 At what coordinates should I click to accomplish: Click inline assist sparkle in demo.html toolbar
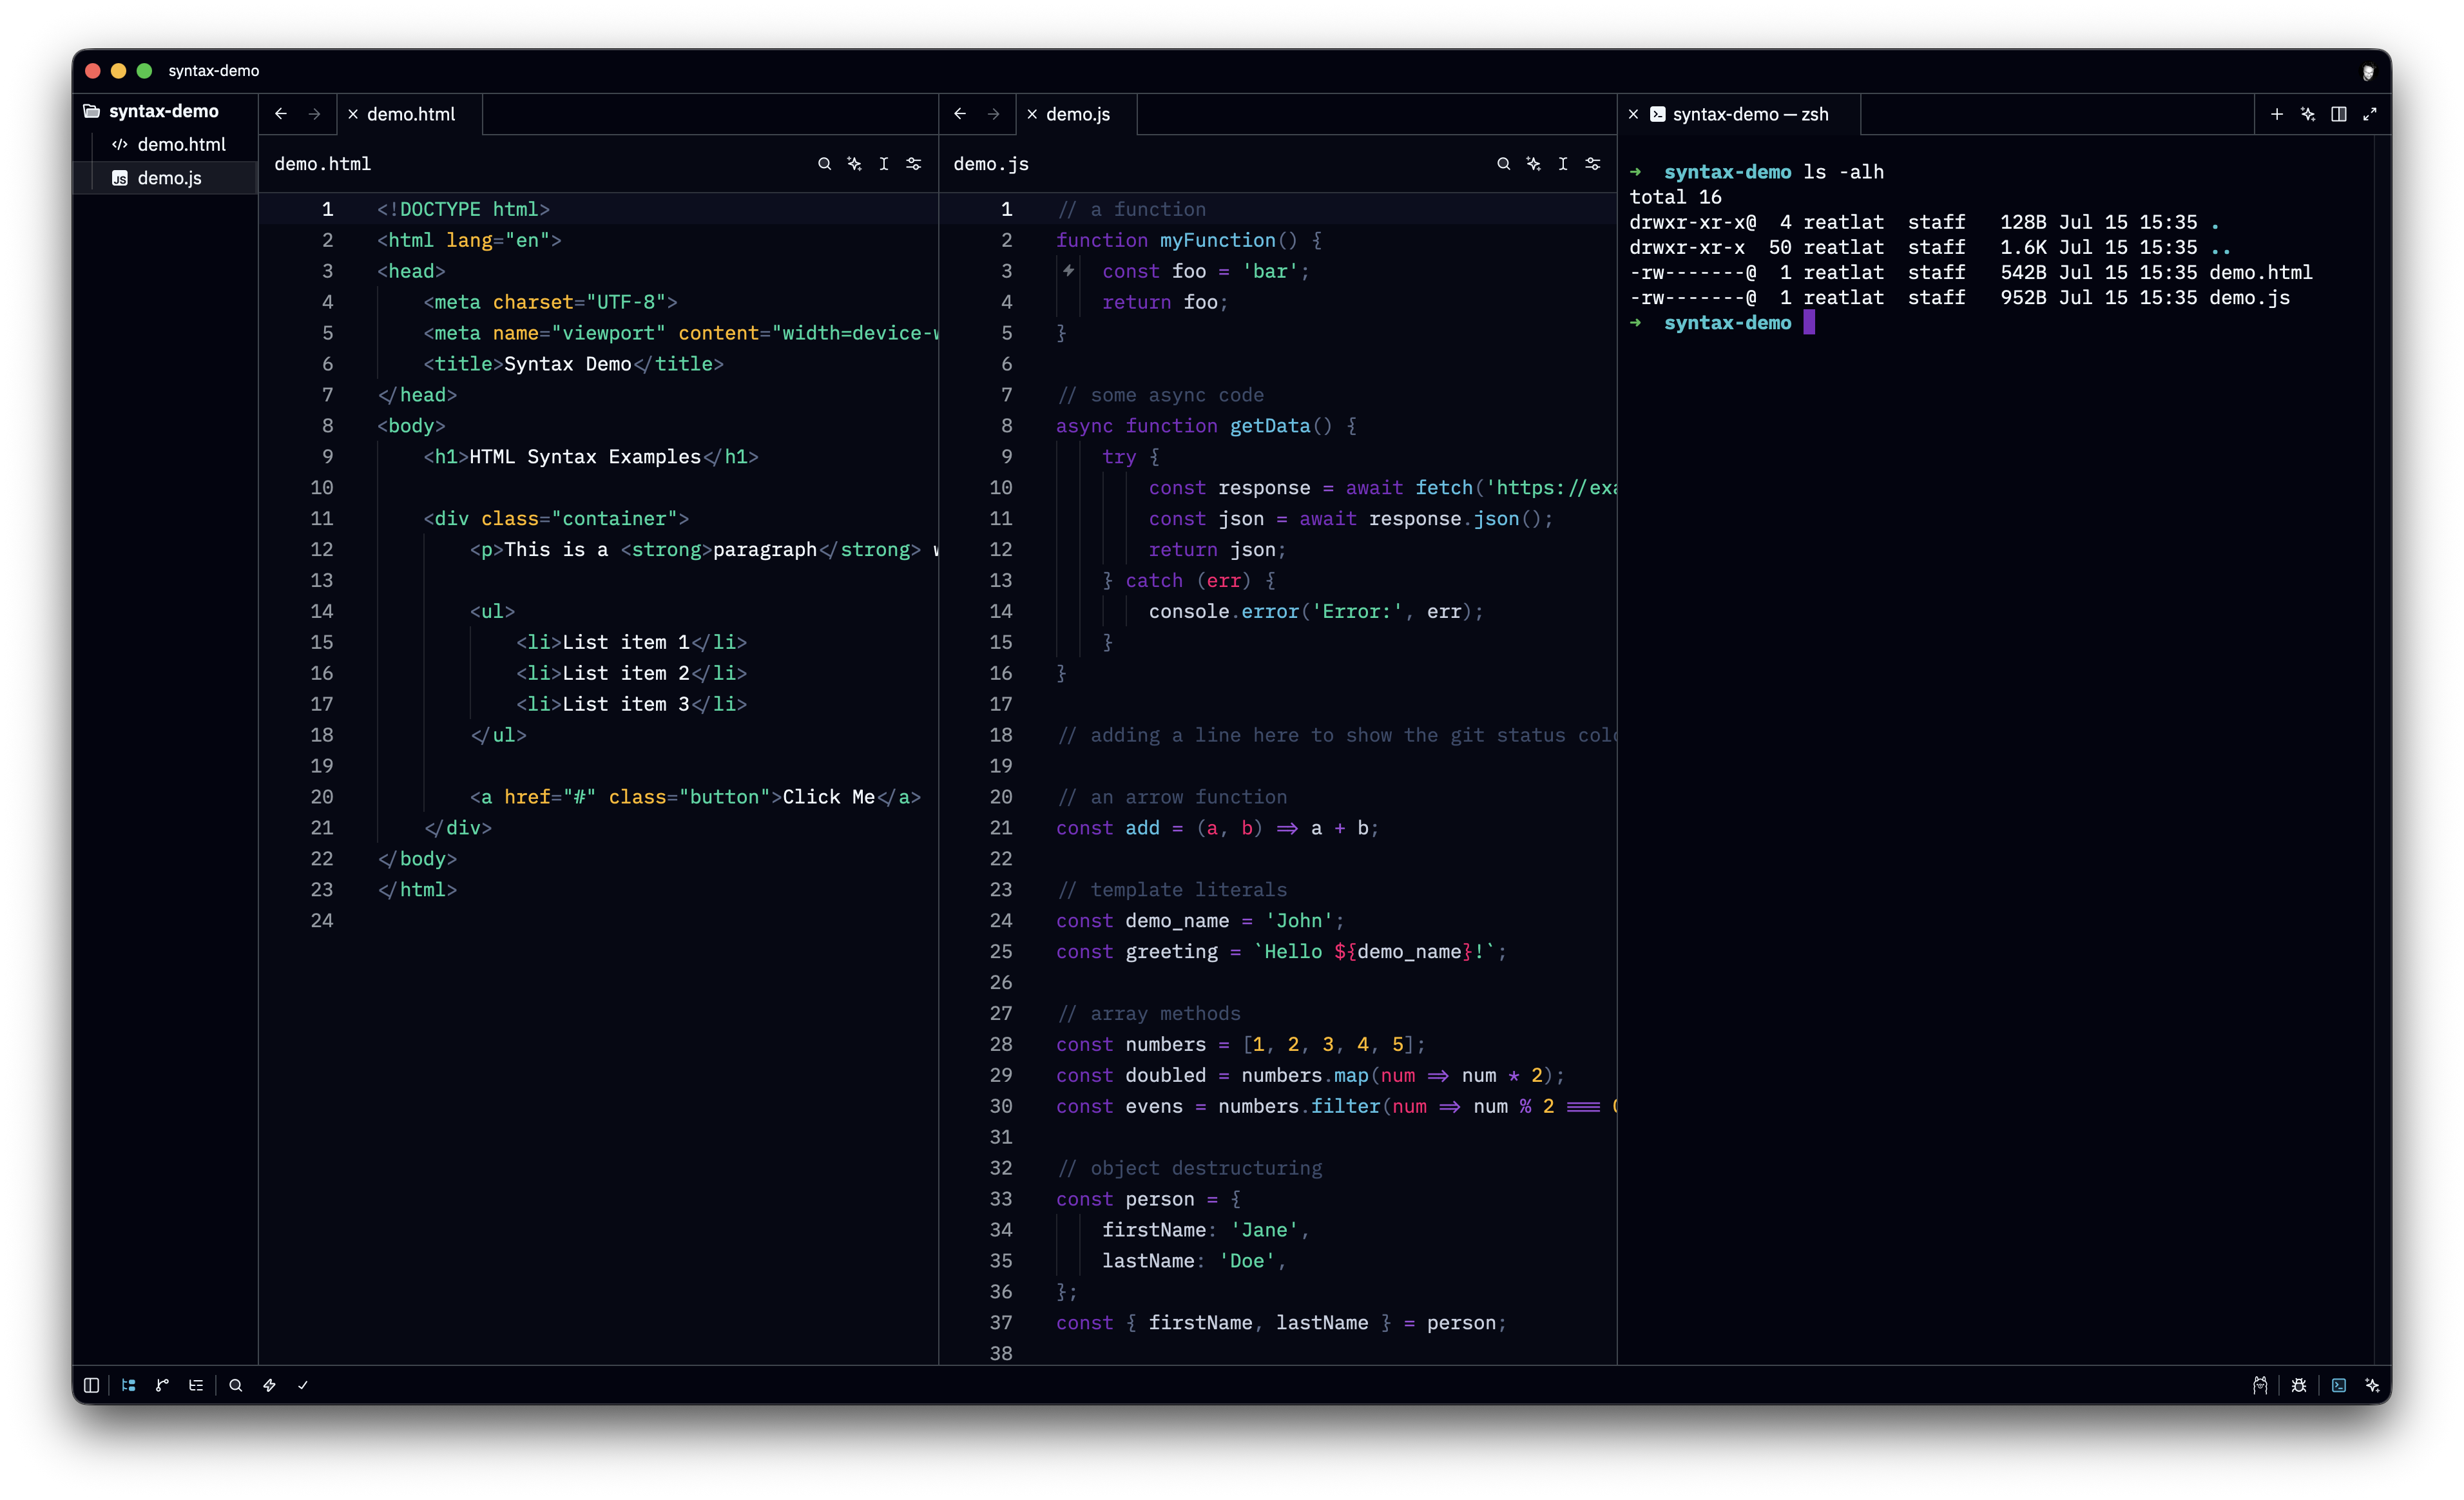pyautogui.click(x=854, y=163)
